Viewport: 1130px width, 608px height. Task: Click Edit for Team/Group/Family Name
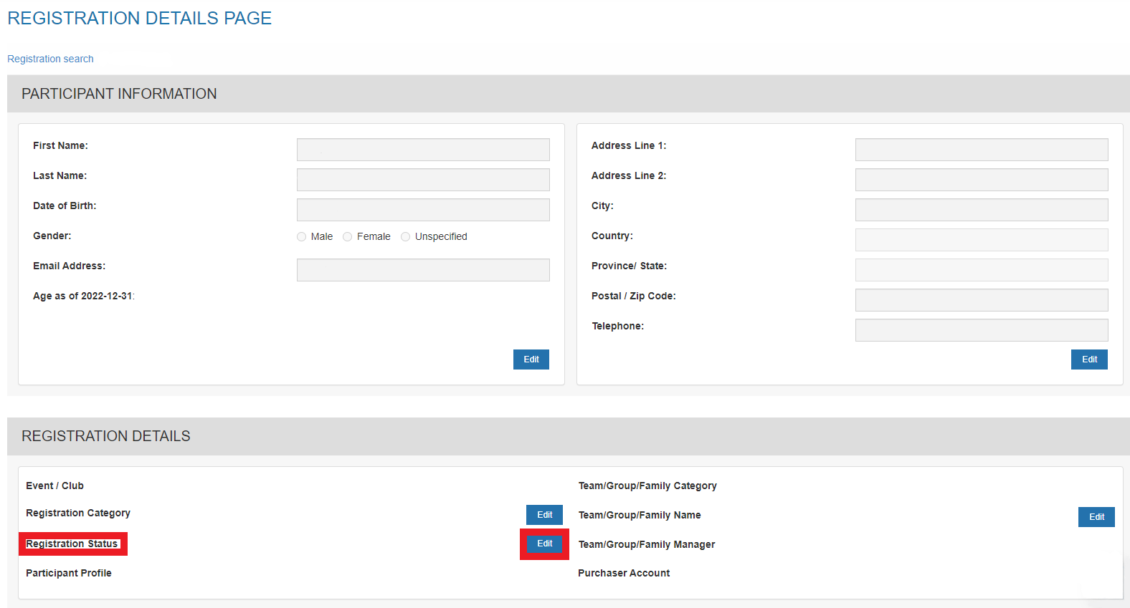[x=1096, y=517]
